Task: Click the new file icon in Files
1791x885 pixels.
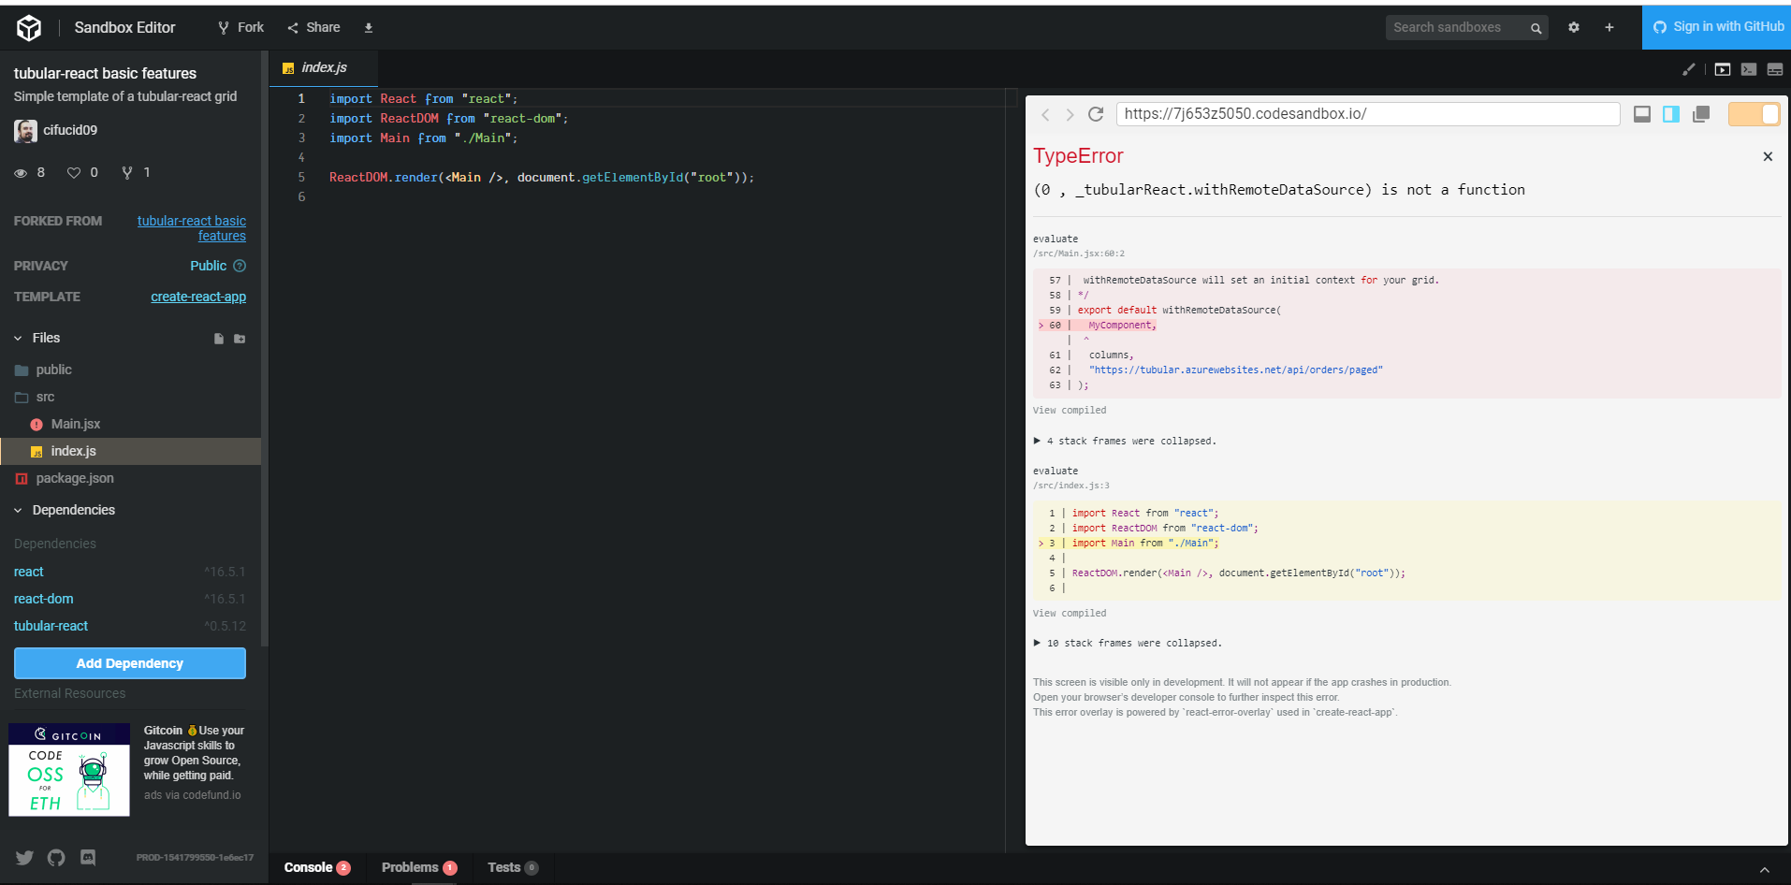Action: 218,339
